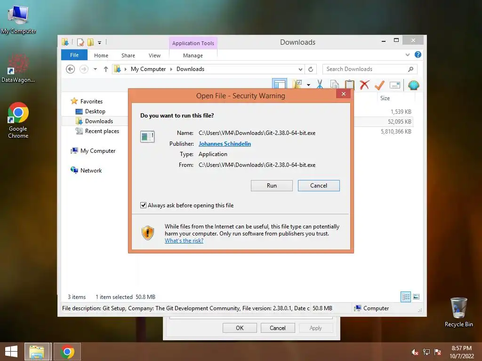Switch to large thumbnails view icon
The image size is (482, 361).
pos(416,297)
